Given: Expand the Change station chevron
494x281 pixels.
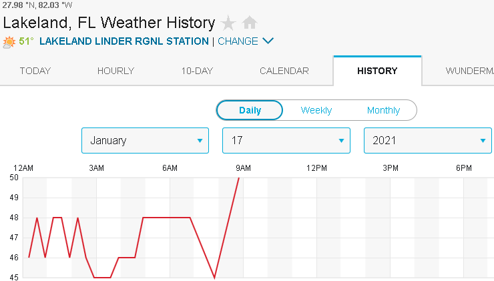Looking at the screenshot, I should coord(268,41).
